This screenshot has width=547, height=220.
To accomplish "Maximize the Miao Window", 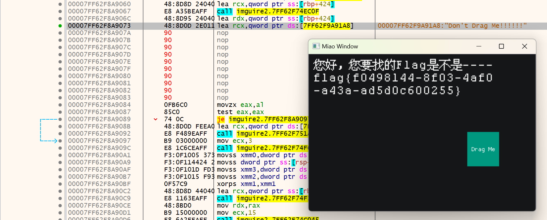I will click(501, 46).
